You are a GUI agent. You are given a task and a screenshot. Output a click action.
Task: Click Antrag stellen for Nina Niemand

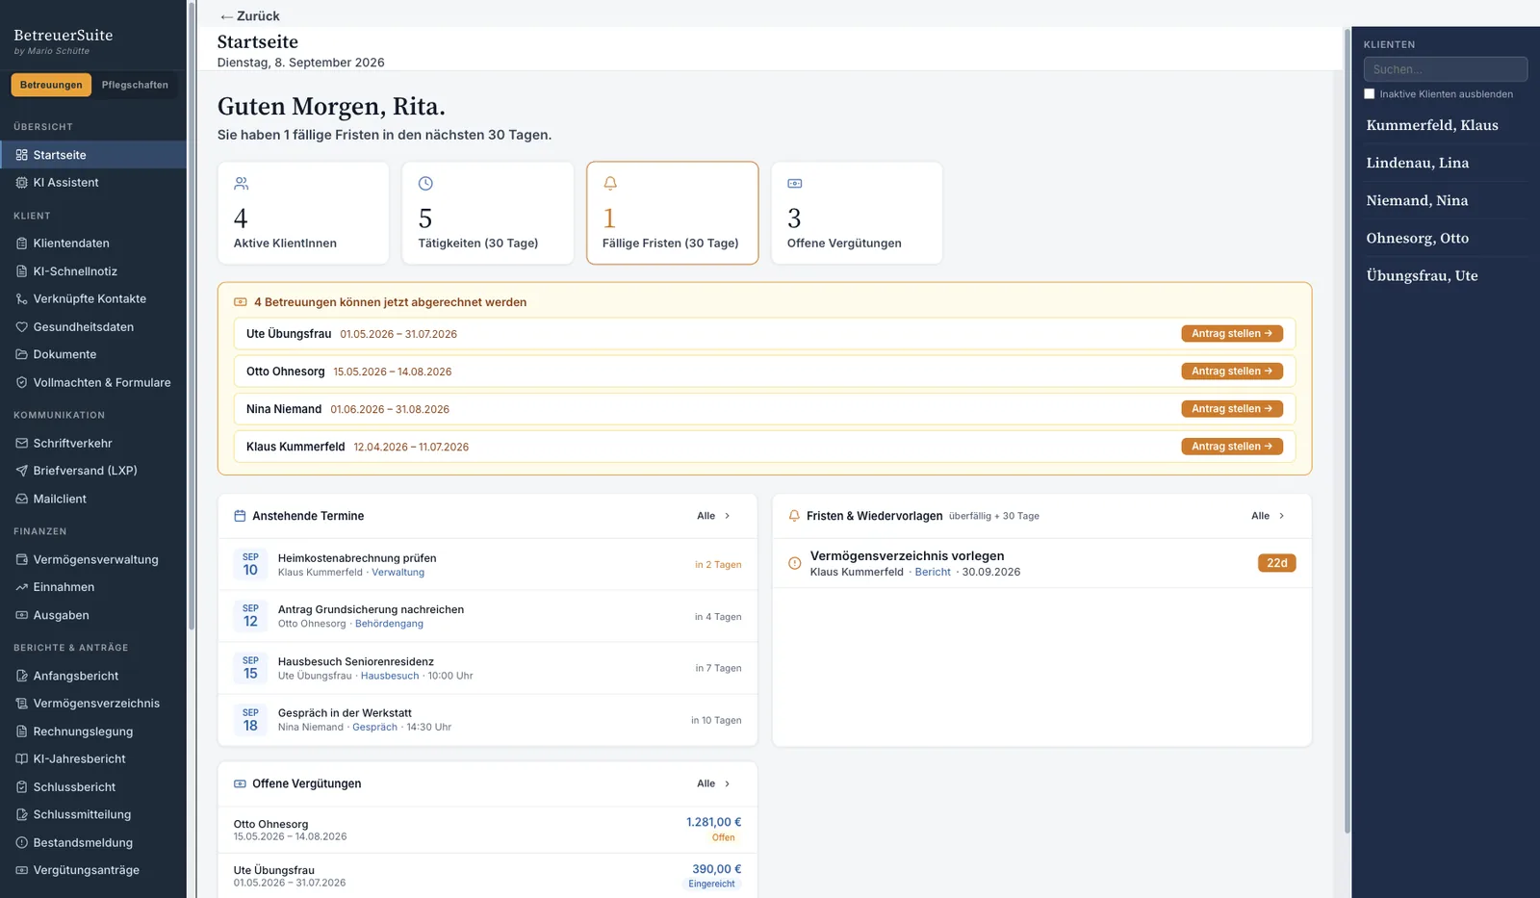(x=1232, y=409)
